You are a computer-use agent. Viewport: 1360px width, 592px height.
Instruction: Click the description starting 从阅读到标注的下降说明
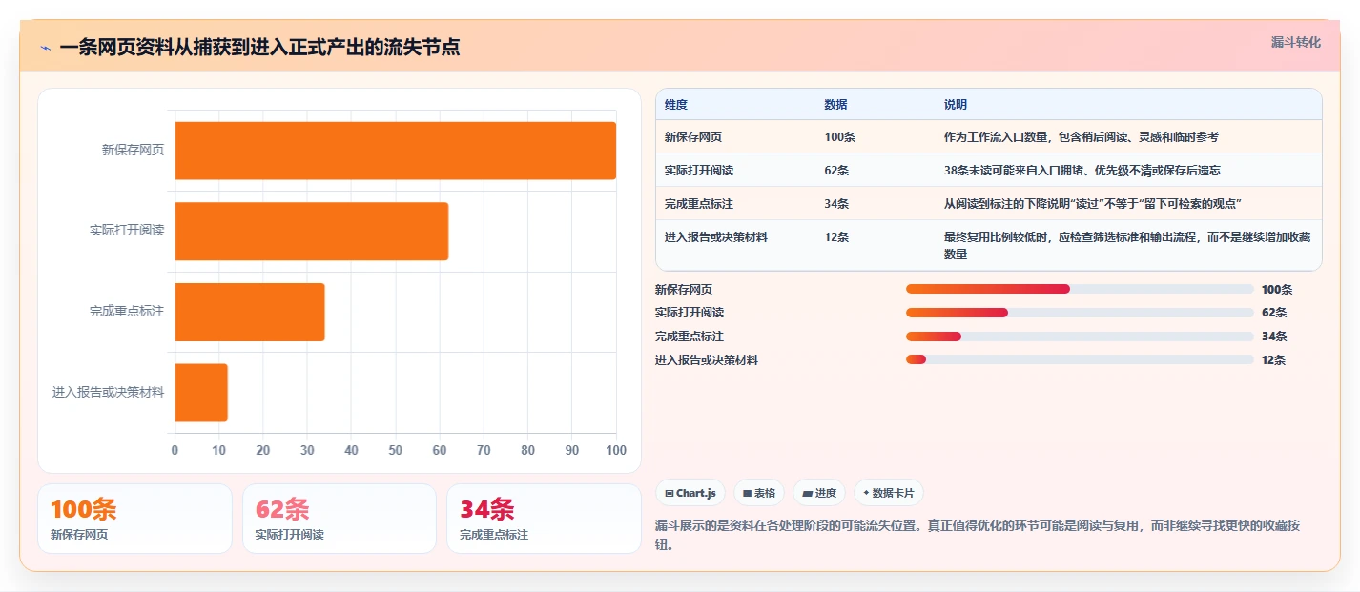pyautogui.click(x=1093, y=204)
